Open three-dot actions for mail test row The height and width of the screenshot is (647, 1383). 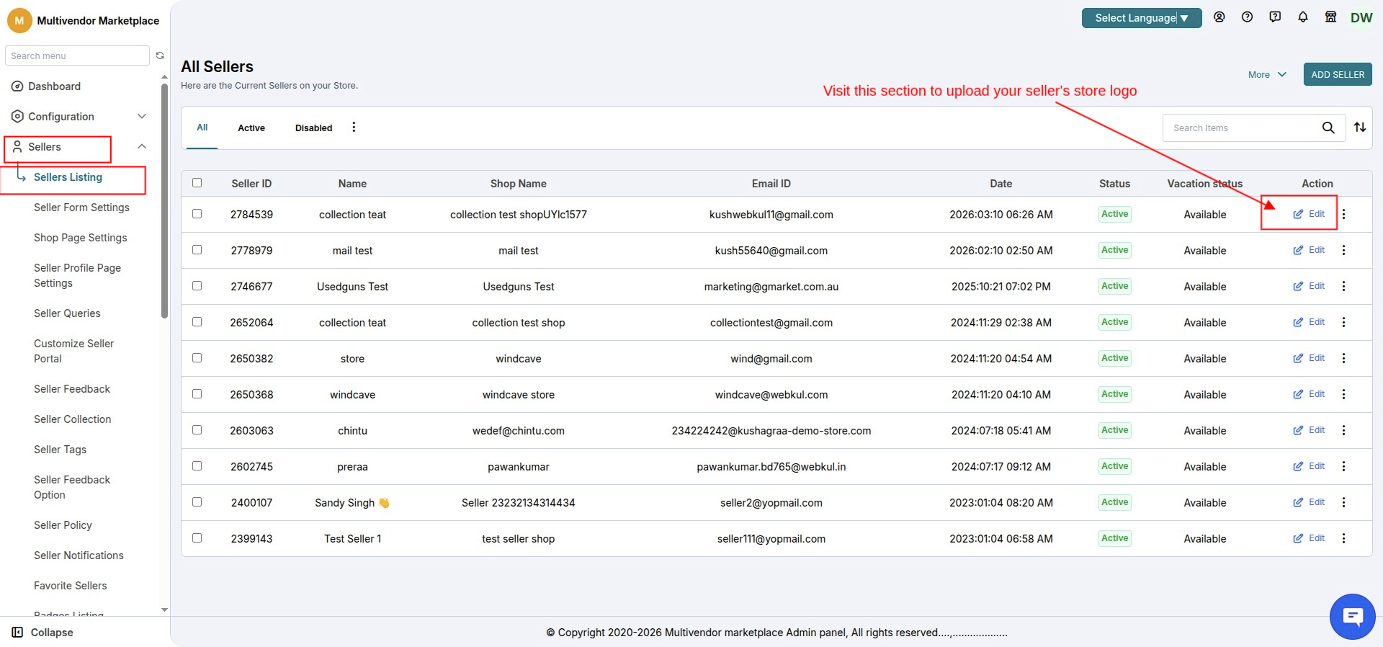[x=1343, y=250]
